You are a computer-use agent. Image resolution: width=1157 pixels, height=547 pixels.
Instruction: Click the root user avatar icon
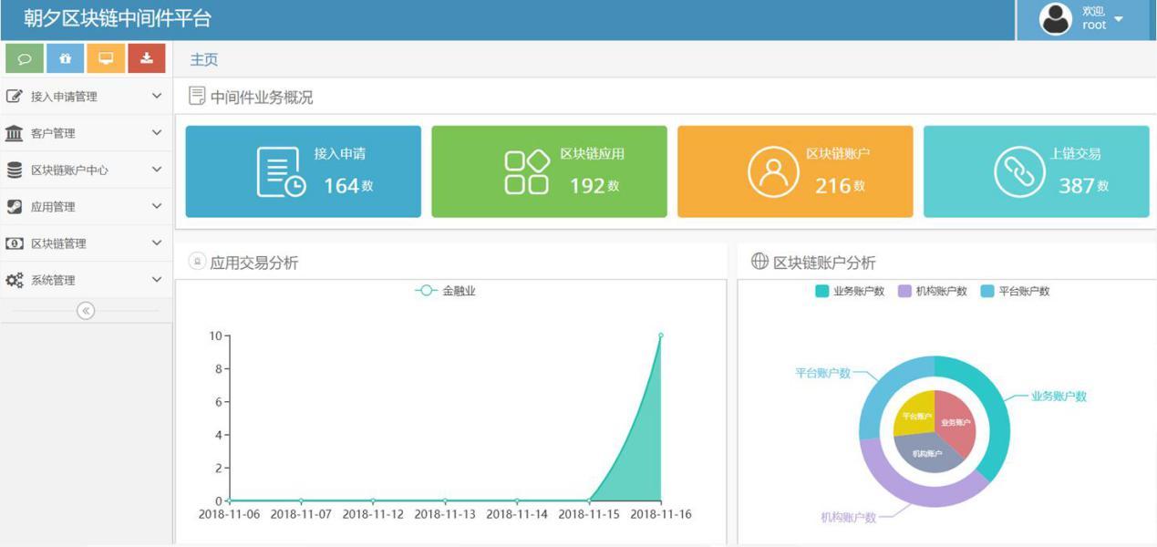click(x=1055, y=19)
